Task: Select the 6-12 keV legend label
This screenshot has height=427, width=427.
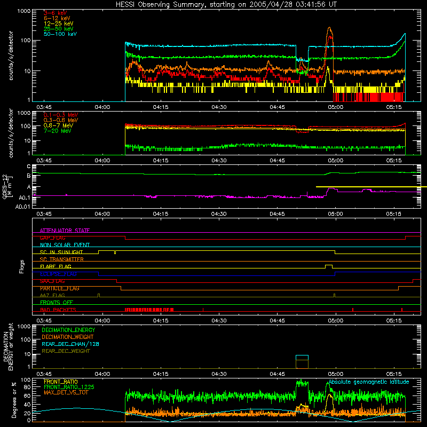Action: [x=57, y=18]
